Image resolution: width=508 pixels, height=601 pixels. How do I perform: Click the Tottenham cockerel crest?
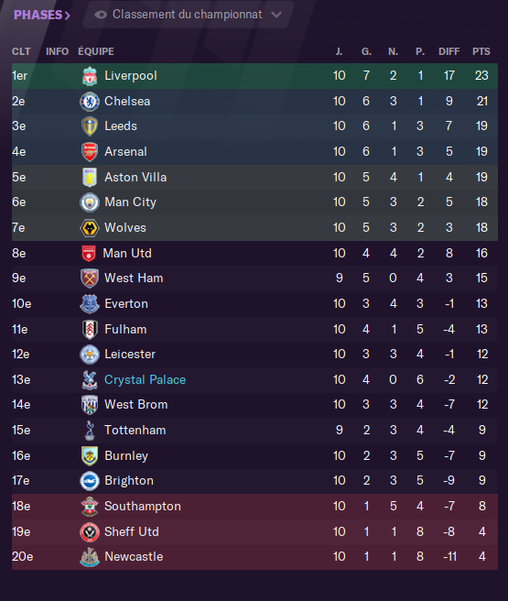[90, 431]
